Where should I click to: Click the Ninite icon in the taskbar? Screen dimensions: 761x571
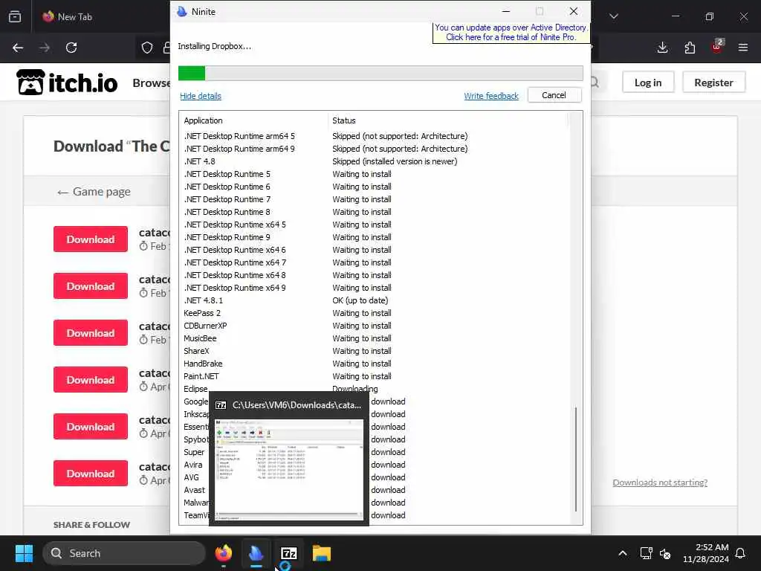256,553
